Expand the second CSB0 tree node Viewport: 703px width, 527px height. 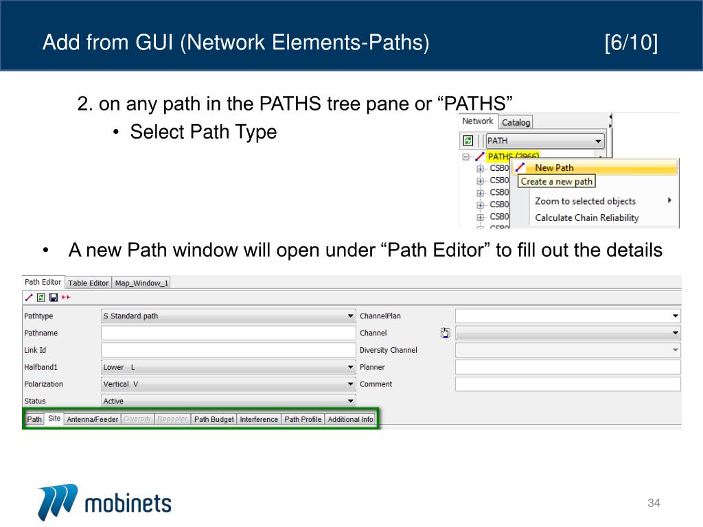click(x=480, y=181)
